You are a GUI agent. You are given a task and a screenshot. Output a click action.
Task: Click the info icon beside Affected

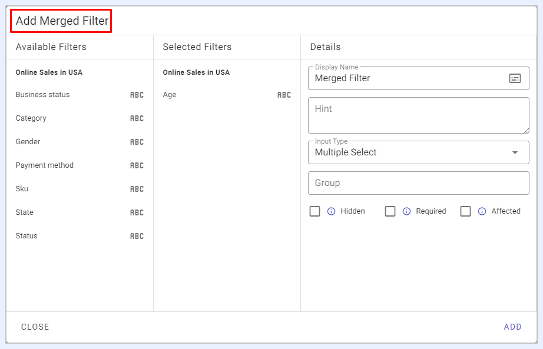[x=482, y=211]
